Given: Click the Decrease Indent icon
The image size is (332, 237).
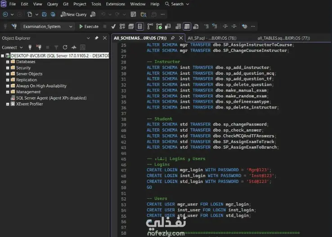Looking at the screenshot, I should click(x=225, y=26).
